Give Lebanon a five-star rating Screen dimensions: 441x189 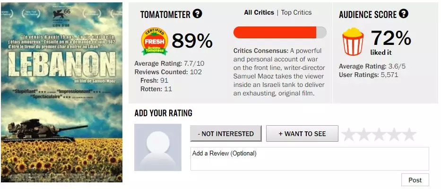(x=409, y=135)
